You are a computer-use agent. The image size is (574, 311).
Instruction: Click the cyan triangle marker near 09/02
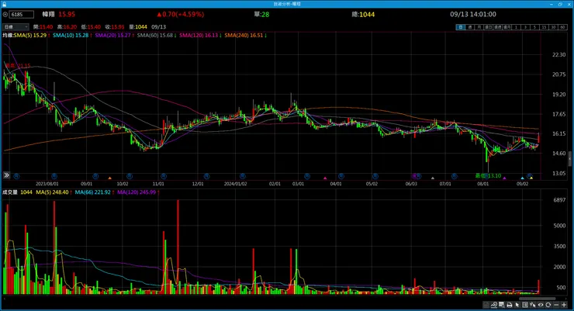point(522,178)
